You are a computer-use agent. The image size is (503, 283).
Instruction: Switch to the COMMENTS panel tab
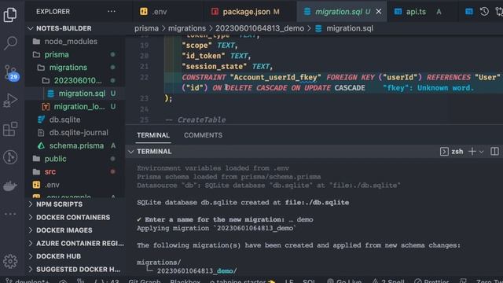(203, 135)
